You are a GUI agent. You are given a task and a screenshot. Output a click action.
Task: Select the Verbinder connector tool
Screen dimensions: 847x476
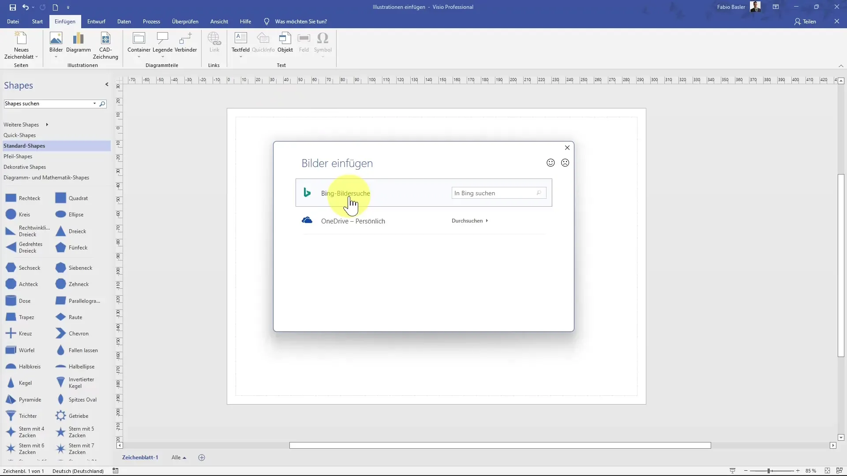tap(186, 42)
